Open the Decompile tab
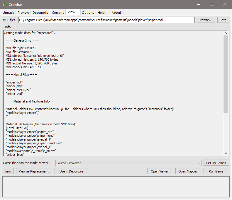The height and width of the screenshot is (200, 232). (x=40, y=13)
